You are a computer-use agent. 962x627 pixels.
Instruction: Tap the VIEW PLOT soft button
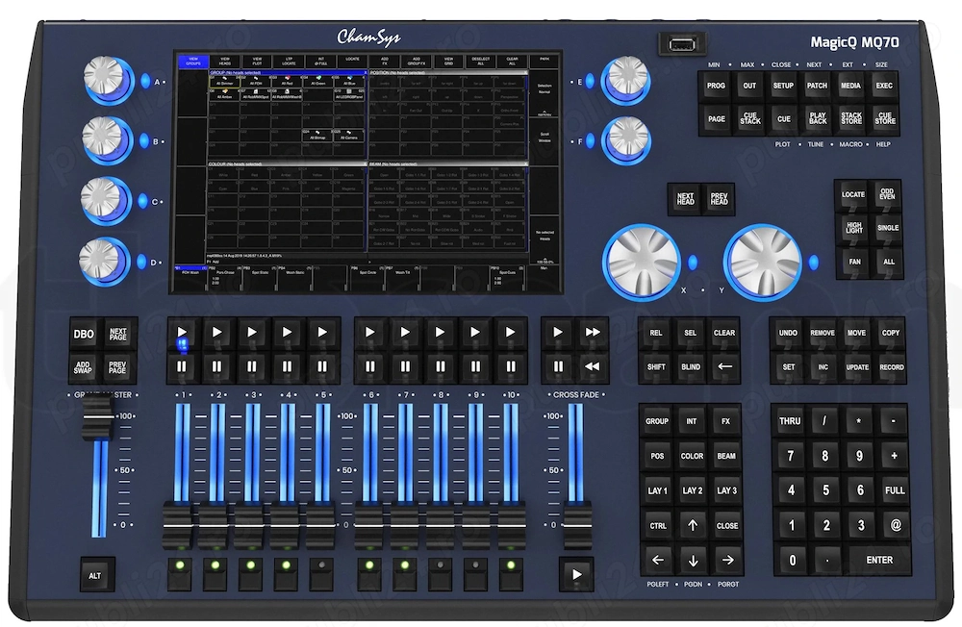(x=257, y=62)
